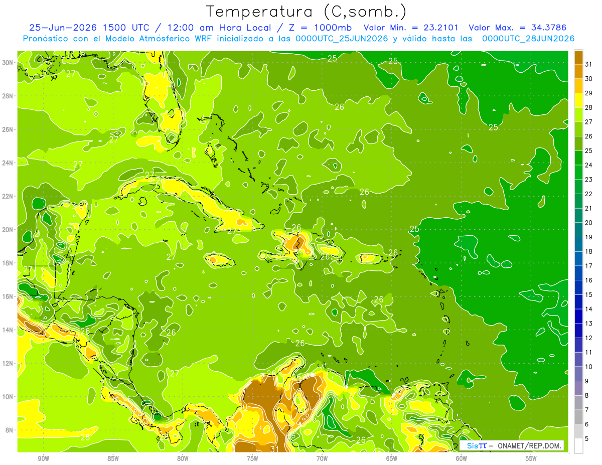Click the 18N latitude axis label
This screenshot has width=602, height=465.
[8, 263]
